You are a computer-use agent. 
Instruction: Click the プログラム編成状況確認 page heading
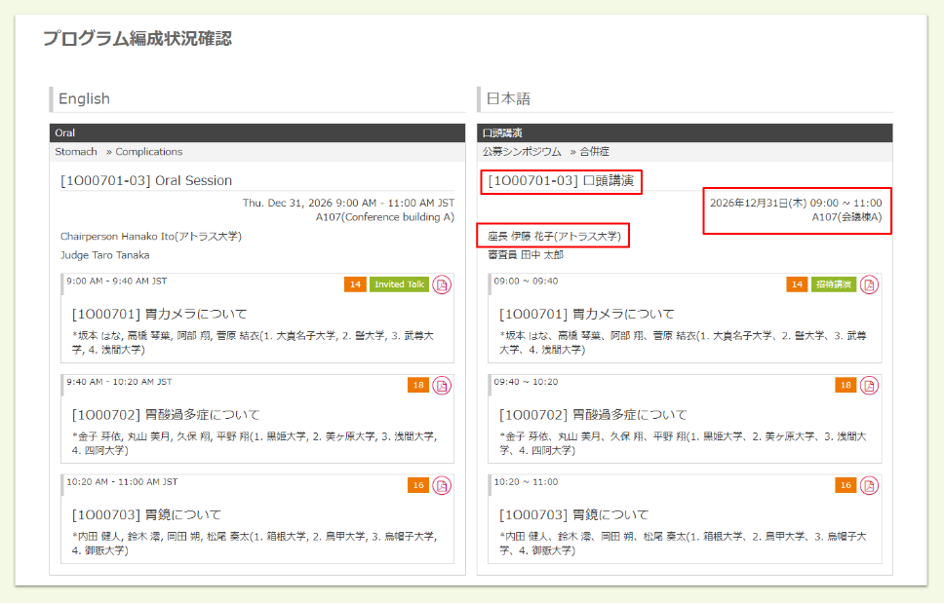click(137, 39)
